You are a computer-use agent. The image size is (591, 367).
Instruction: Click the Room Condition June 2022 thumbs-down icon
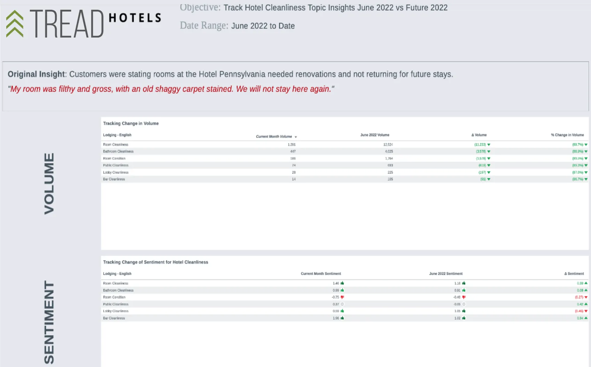(x=464, y=297)
